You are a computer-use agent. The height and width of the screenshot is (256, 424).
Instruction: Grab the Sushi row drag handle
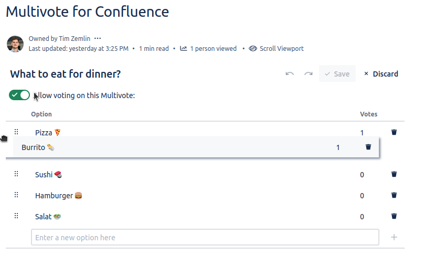coord(16,174)
